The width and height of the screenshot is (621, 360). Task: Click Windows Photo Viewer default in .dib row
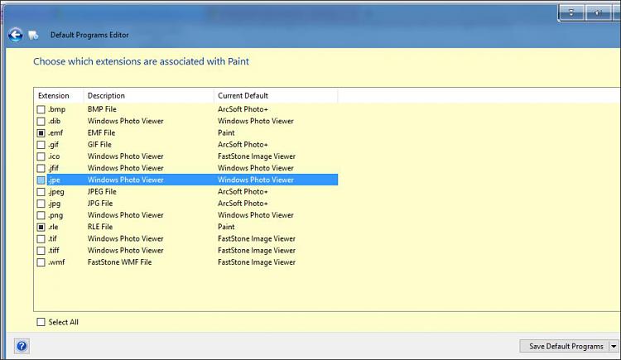(256, 121)
